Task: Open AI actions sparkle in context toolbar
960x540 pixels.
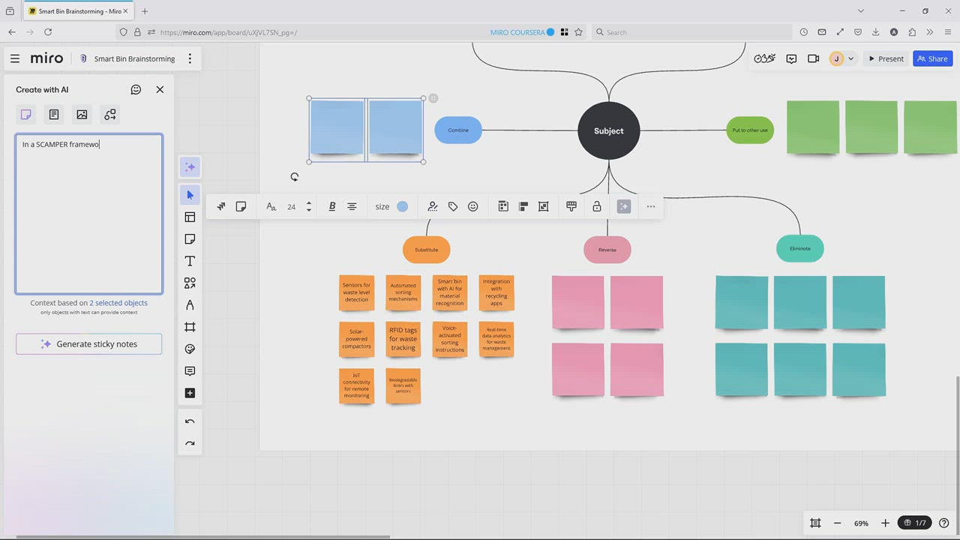Action: click(x=624, y=206)
